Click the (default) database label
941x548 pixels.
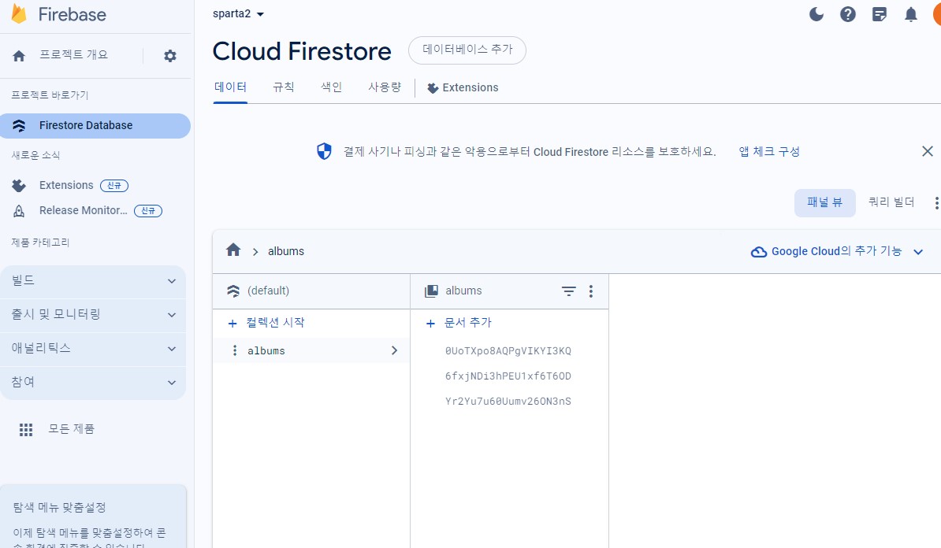(268, 291)
